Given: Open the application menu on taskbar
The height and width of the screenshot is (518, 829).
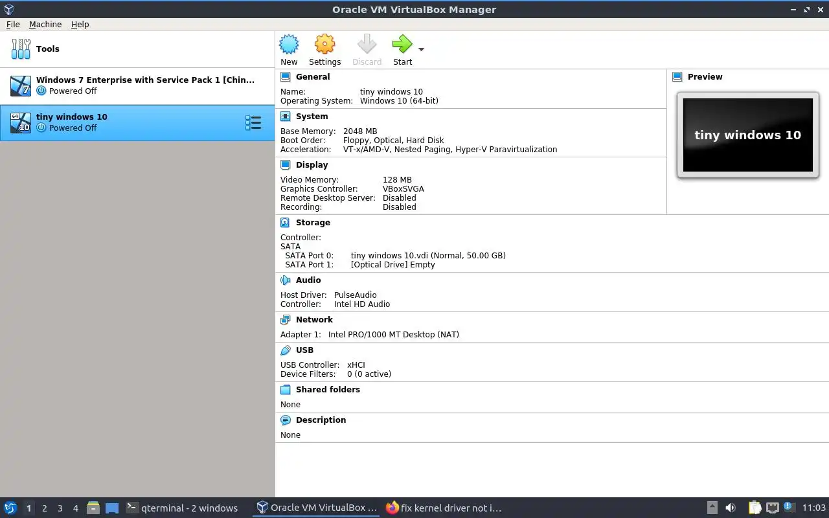Looking at the screenshot, I should click(x=10, y=508).
